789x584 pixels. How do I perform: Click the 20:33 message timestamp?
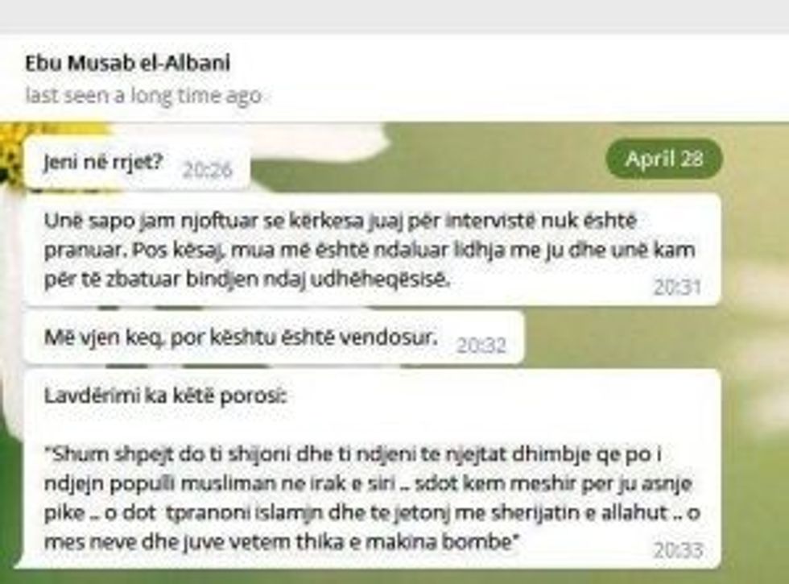[x=678, y=550]
